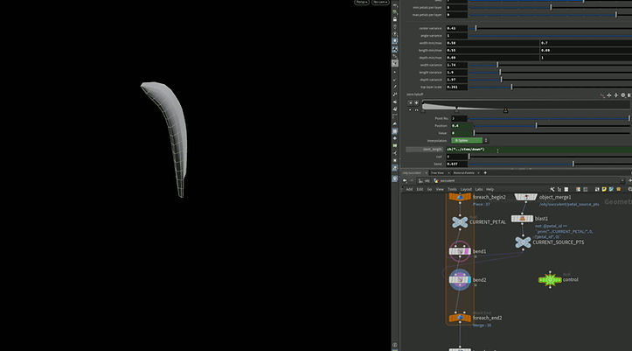Select the bend2 node
Screen dimensions: 632x351
[460, 279]
